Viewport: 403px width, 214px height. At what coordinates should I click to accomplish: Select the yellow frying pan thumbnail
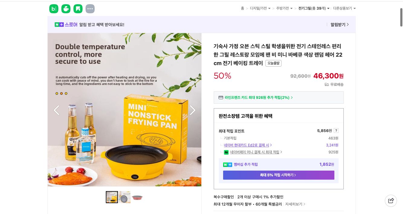pyautogui.click(x=112, y=197)
